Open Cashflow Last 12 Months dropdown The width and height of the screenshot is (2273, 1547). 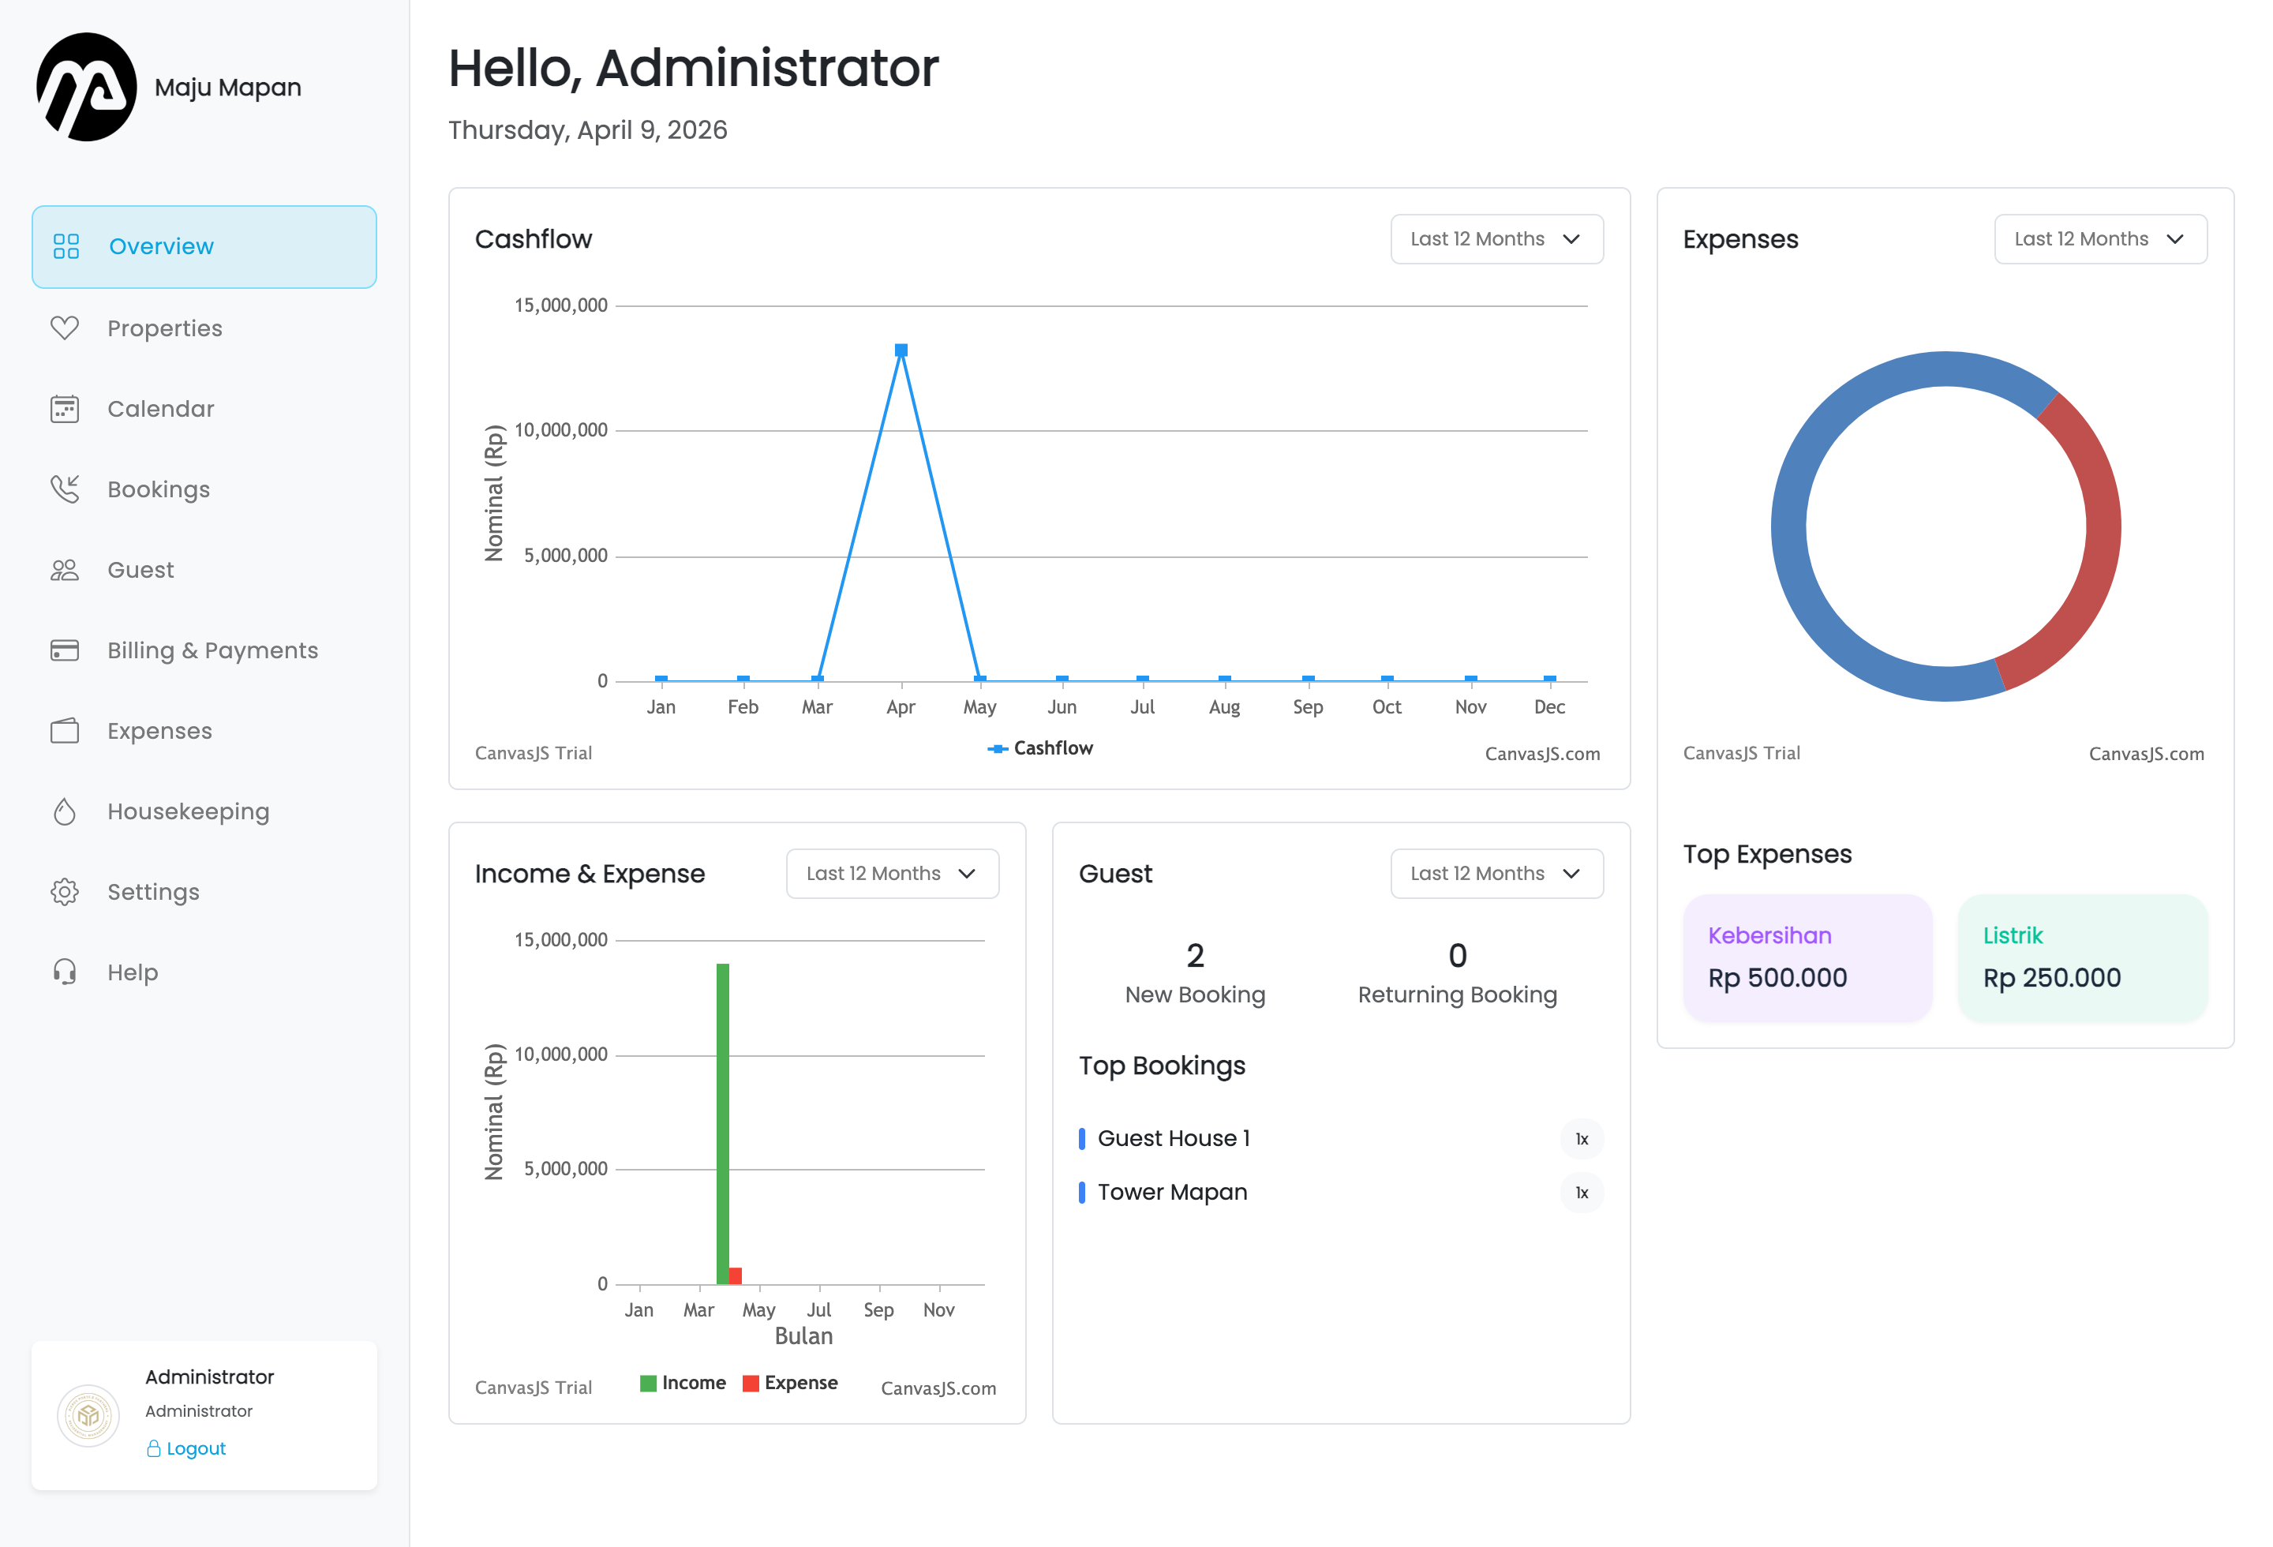1496,240
